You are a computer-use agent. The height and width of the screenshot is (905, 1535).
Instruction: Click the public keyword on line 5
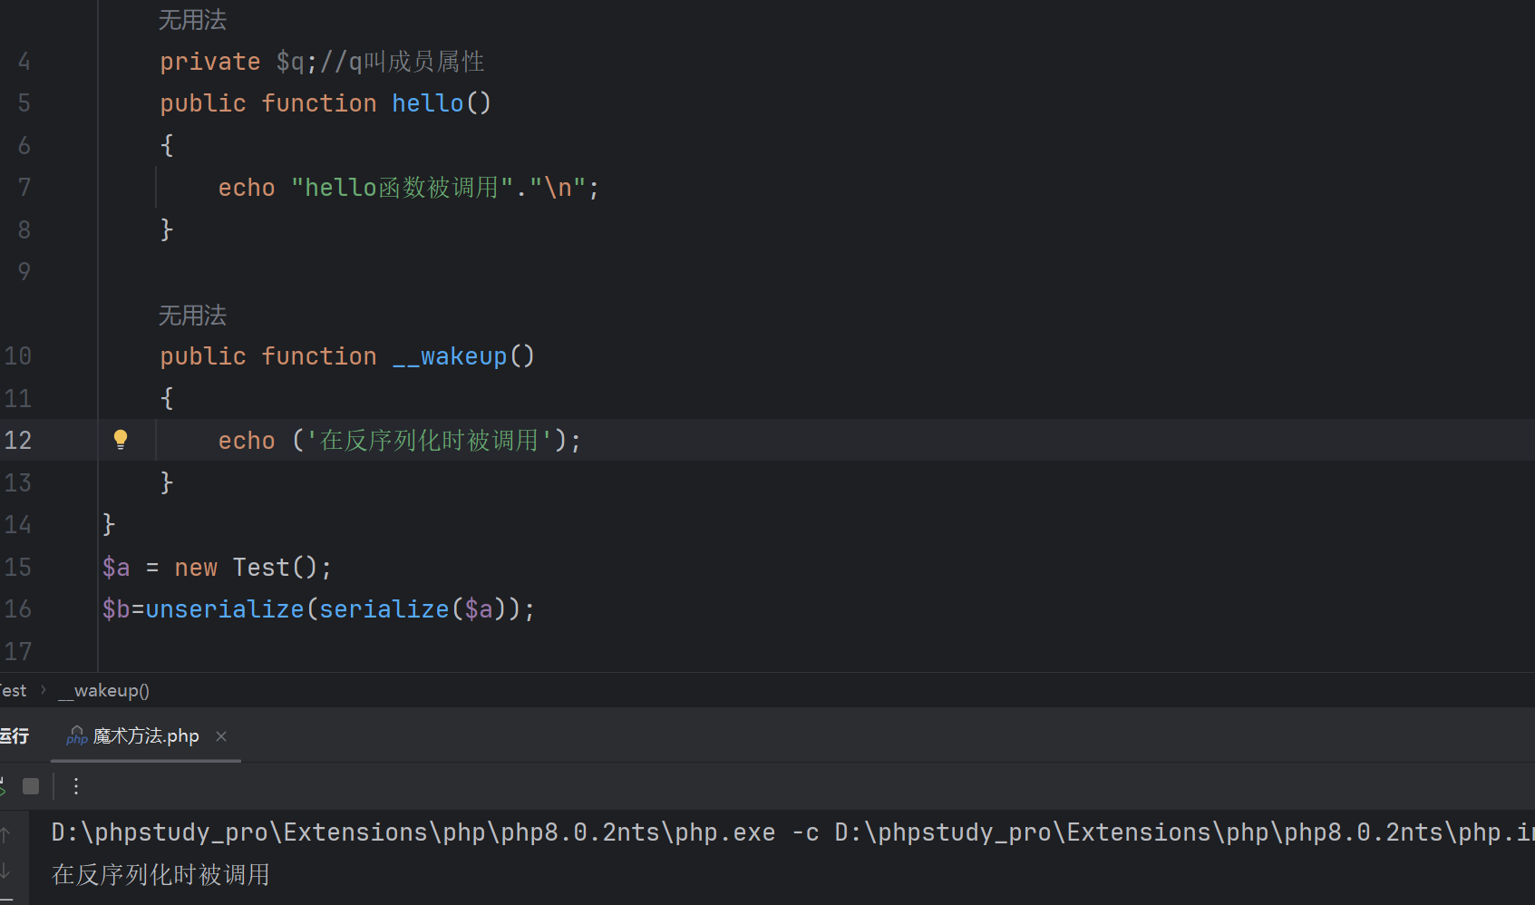pyautogui.click(x=203, y=103)
